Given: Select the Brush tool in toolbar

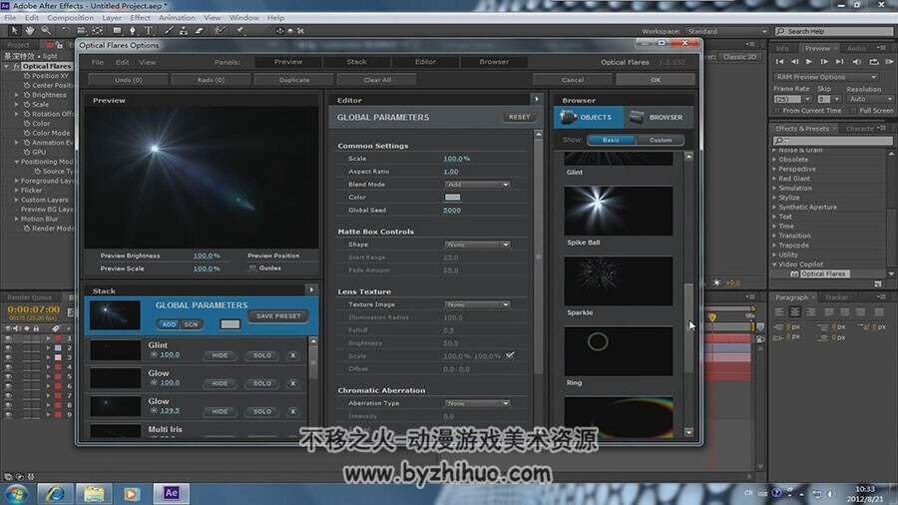Looking at the screenshot, I should (169, 30).
